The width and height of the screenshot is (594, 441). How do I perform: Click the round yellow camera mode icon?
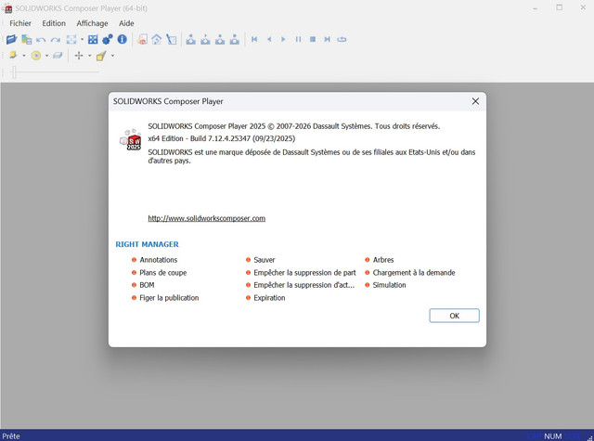coord(36,56)
